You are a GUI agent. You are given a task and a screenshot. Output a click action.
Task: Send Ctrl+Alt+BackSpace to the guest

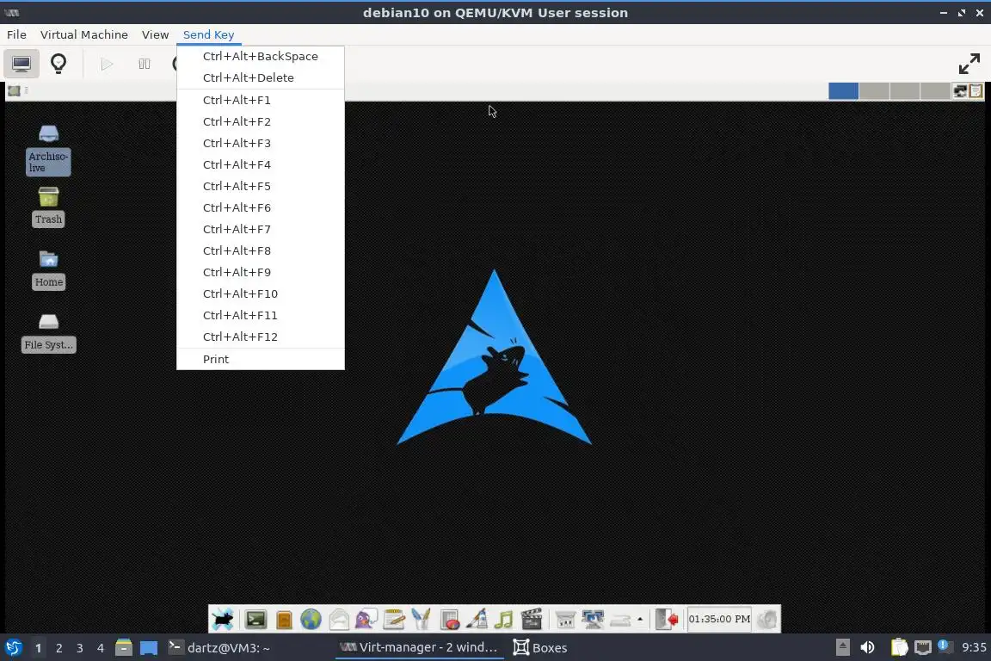click(261, 56)
